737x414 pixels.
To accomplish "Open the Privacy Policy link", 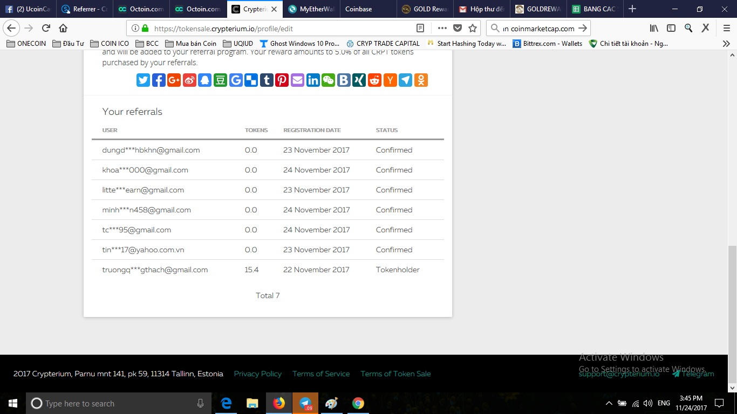I will coord(258,374).
